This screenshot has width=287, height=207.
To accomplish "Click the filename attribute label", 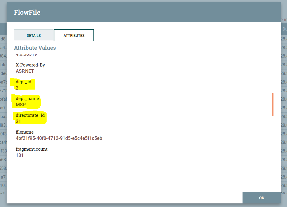I will tap(25, 132).
